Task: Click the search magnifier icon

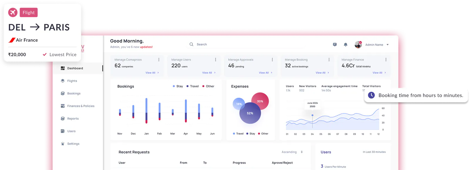Action: [192, 44]
